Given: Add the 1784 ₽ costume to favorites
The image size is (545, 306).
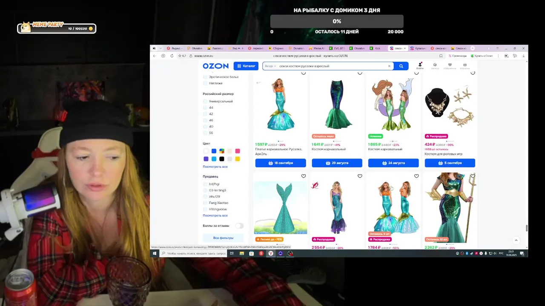Looking at the screenshot, I should pos(416,176).
